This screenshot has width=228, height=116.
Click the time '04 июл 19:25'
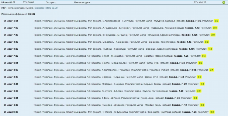(x=11, y=63)
